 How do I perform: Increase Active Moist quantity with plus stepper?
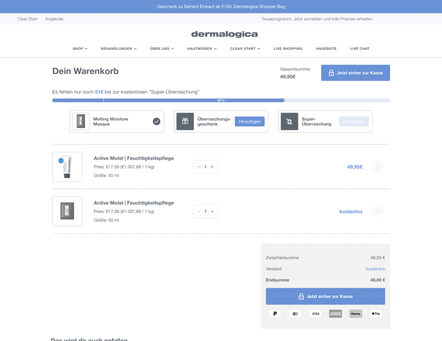(212, 167)
